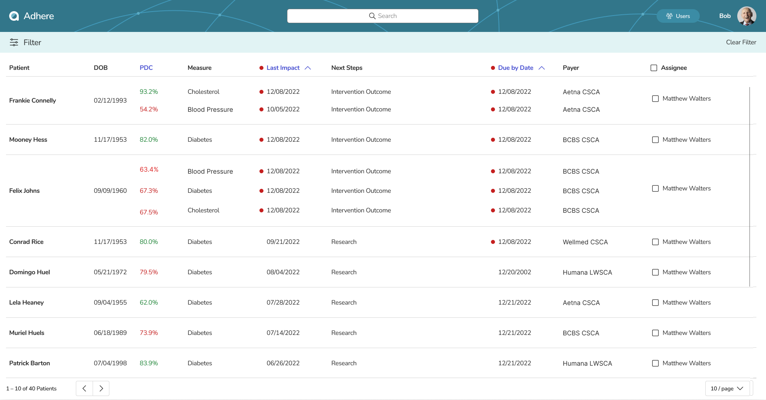Toggle Last Impact sort chevron
Screen dimensions: 766x400
pos(308,68)
